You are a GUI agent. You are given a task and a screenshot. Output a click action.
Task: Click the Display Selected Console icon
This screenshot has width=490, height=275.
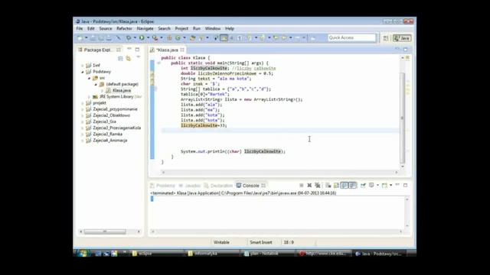[371, 185]
